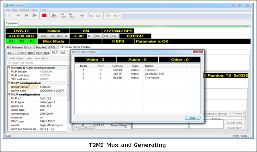Collapse the Bitrate & Cell configuration section
Viewport: 257px width, 152px height.
(x=9, y=67)
